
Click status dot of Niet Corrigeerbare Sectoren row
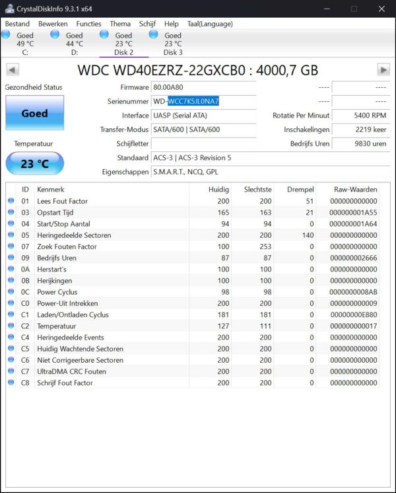[11, 360]
